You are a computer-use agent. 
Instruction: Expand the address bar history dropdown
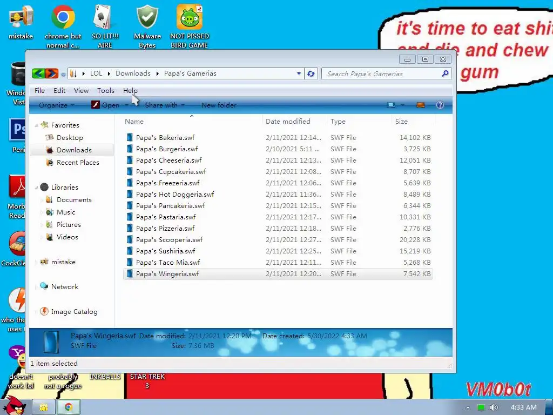299,73
